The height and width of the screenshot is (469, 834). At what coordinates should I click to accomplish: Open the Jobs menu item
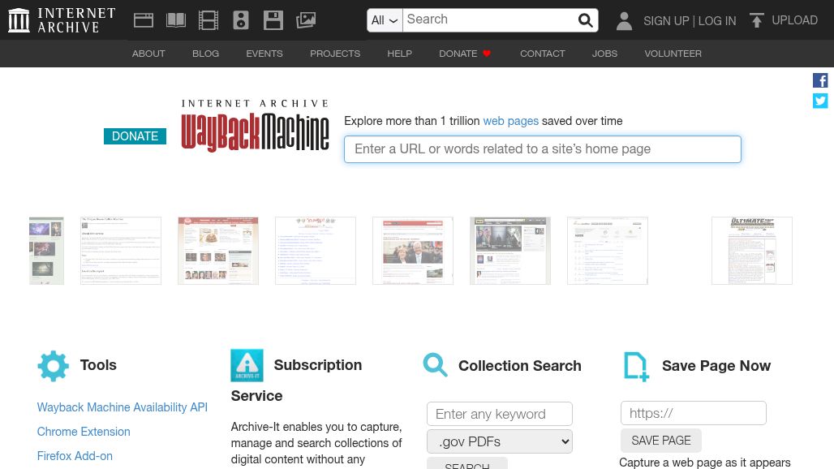pyautogui.click(x=604, y=54)
